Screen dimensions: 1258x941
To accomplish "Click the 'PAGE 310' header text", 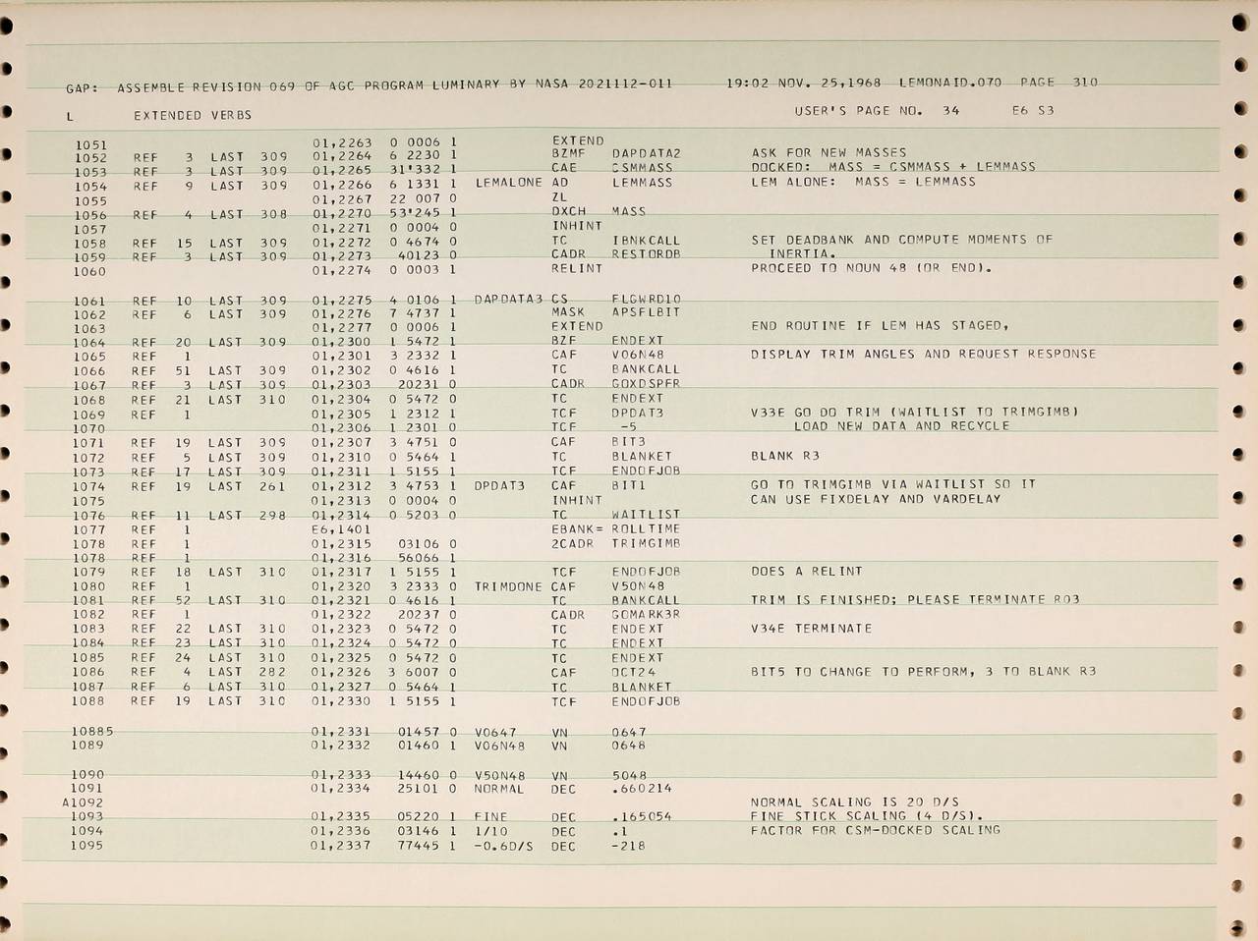I will tap(1058, 83).
